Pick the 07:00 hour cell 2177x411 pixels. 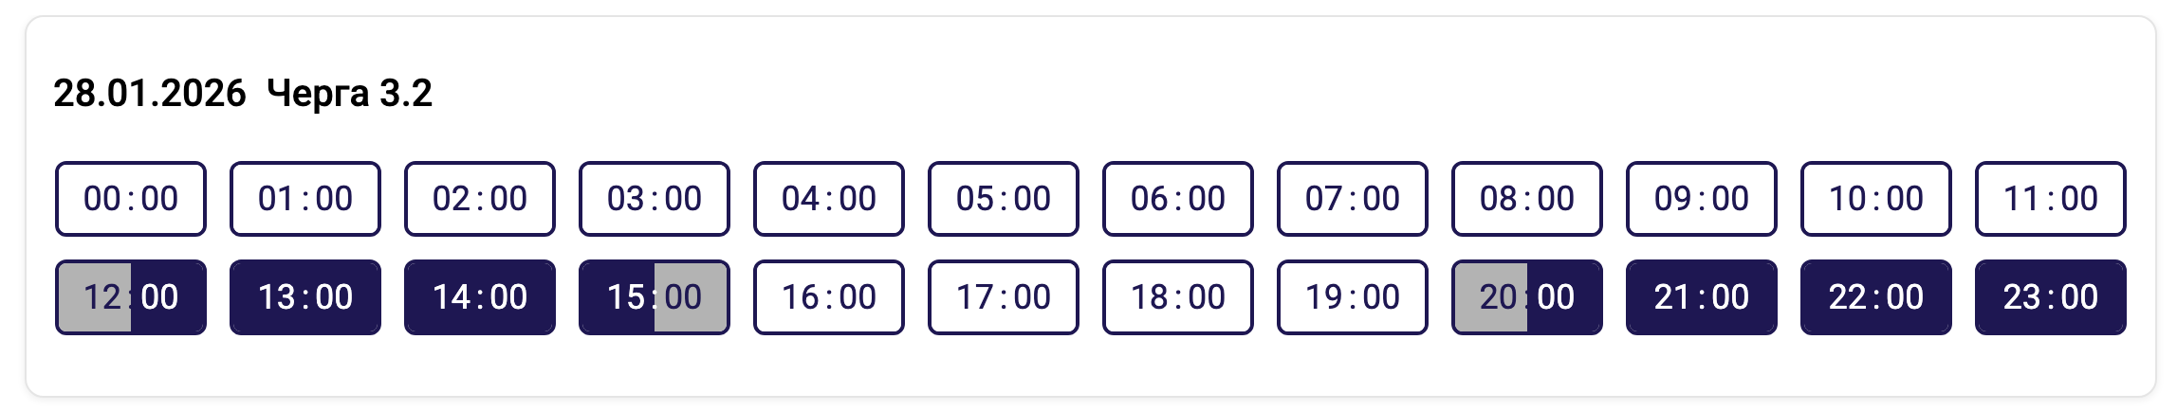point(1353,199)
